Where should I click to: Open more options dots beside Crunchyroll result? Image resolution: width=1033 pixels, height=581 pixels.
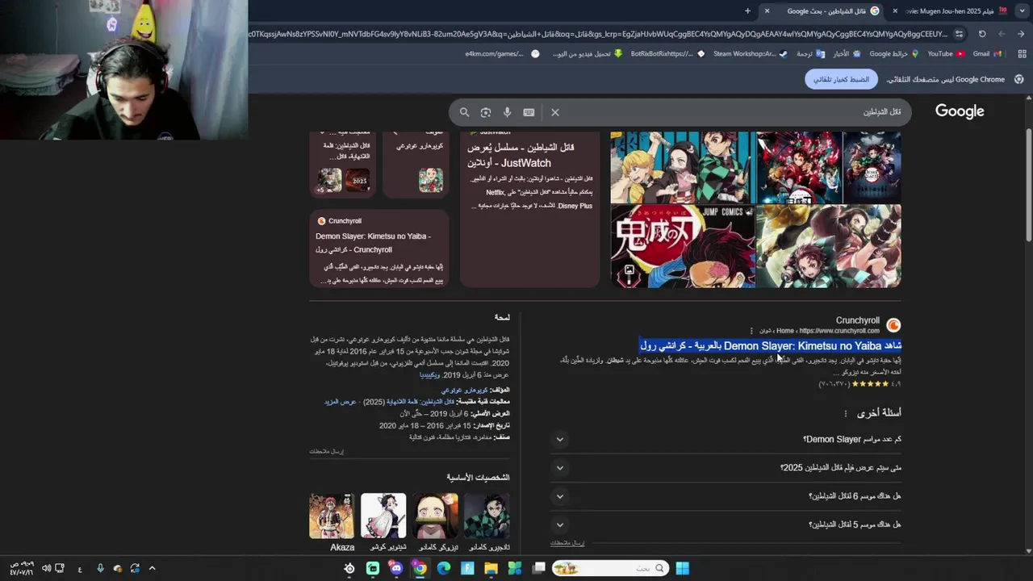[x=751, y=331]
